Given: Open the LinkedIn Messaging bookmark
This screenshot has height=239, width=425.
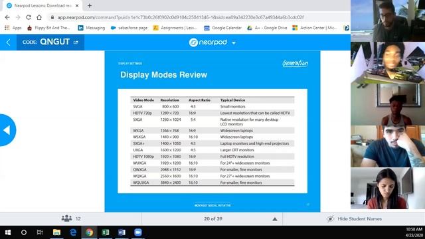Looking at the screenshot, I should pos(92,28).
